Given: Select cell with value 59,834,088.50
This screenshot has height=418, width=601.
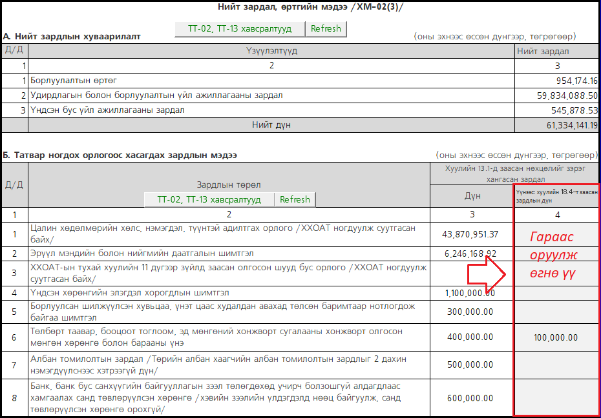Looking at the screenshot, I should (x=556, y=95).
